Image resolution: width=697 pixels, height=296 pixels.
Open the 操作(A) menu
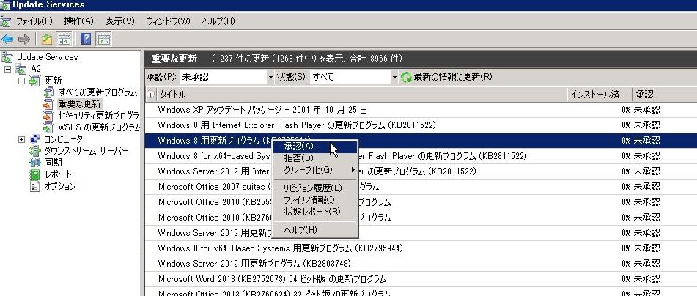(78, 21)
